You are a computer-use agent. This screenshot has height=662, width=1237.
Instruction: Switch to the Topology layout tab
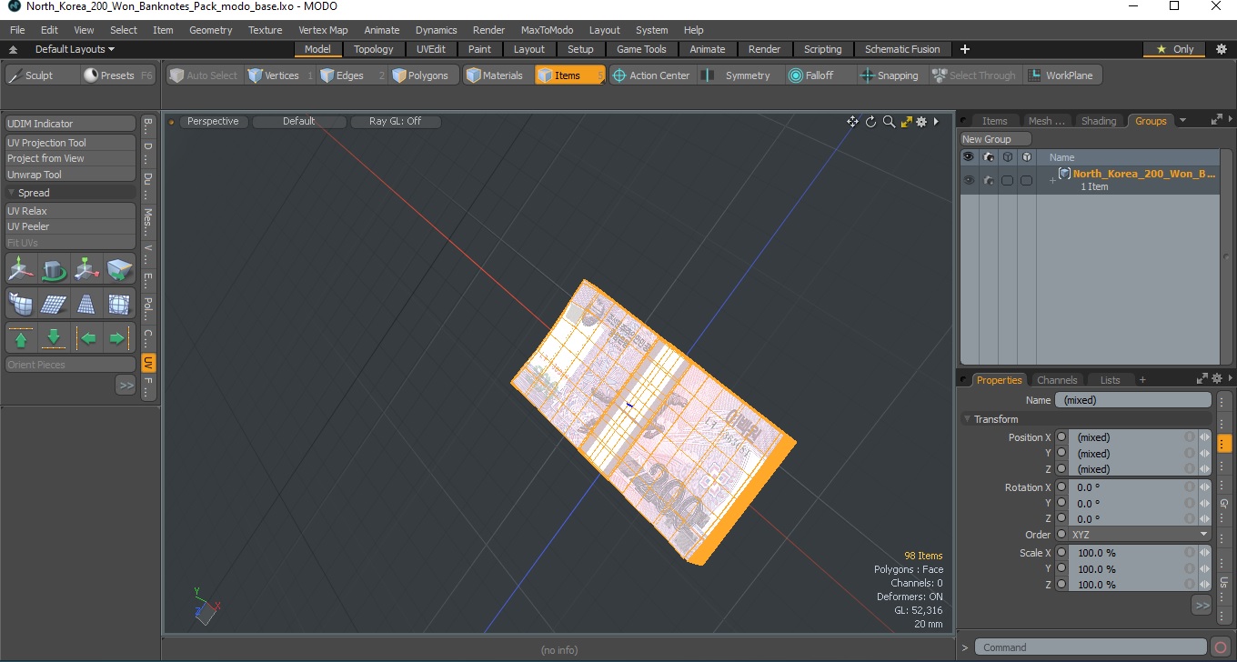(374, 49)
